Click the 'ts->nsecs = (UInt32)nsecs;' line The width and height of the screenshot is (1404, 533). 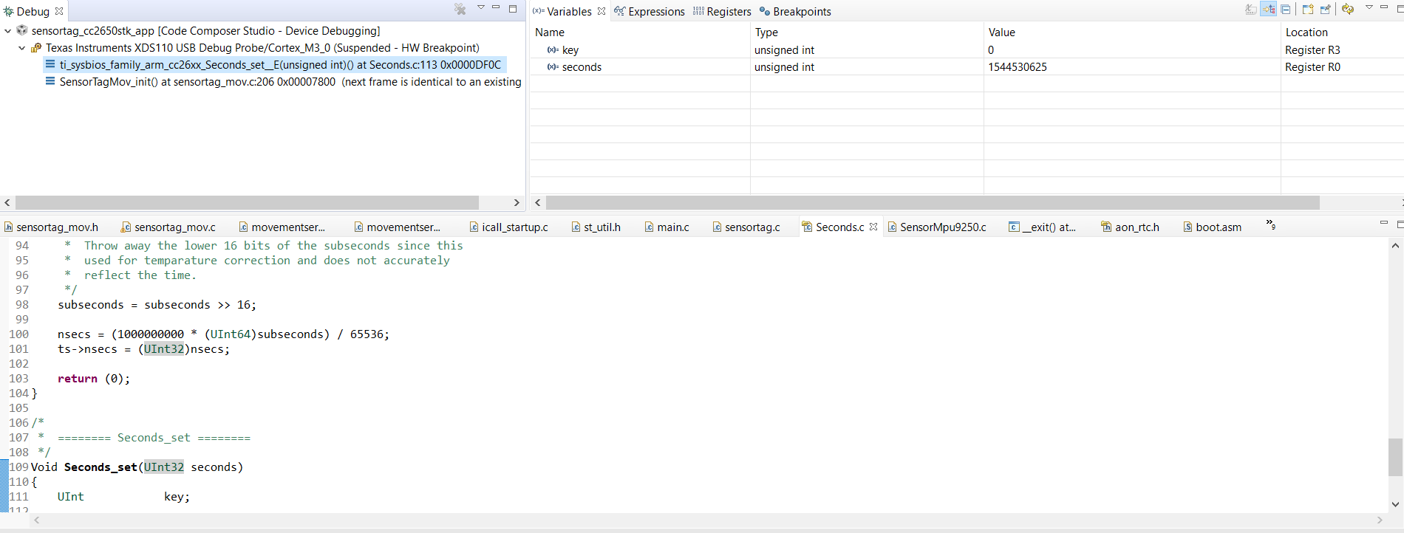point(144,348)
